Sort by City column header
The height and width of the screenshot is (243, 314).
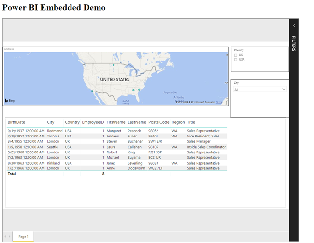(x=50, y=122)
